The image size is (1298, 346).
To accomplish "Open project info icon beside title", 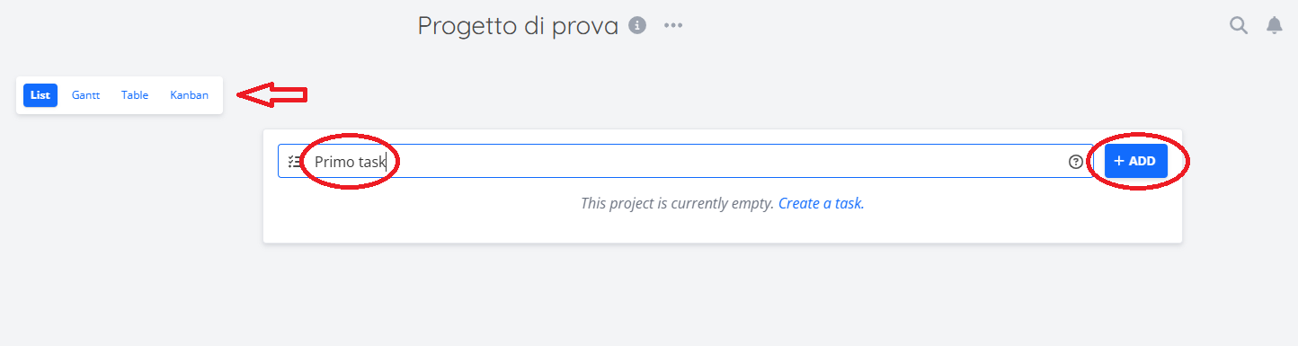I will point(637,25).
